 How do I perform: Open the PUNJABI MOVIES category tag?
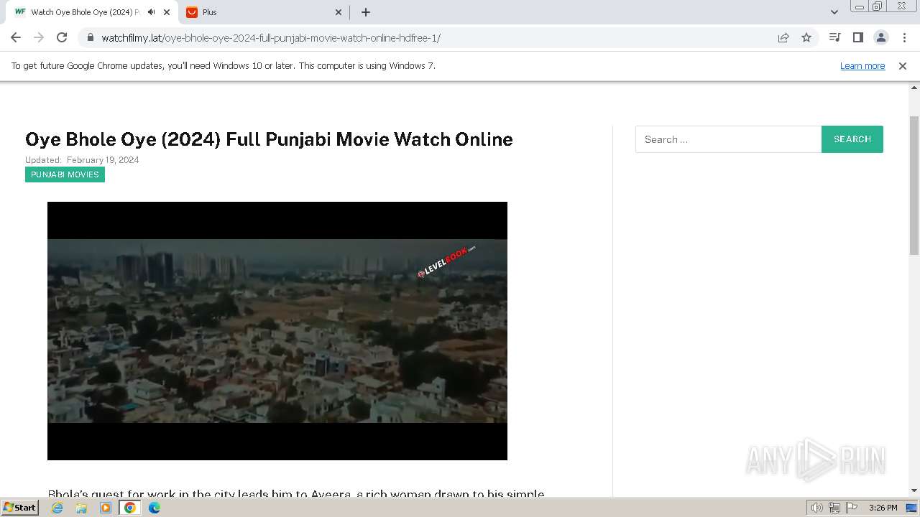click(x=65, y=174)
